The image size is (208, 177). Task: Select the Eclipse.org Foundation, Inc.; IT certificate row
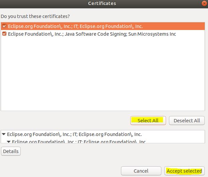tap(103, 26)
